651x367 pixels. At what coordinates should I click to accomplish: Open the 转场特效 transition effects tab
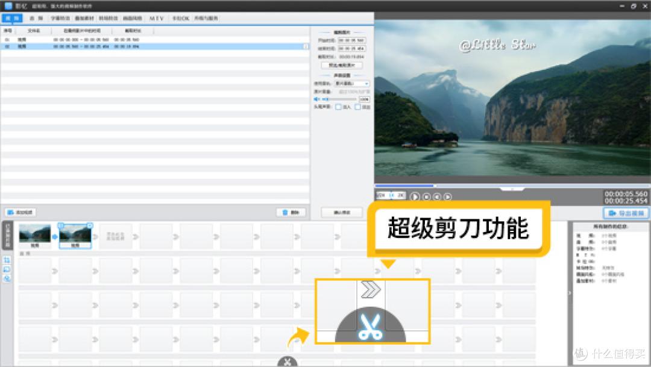(108, 18)
